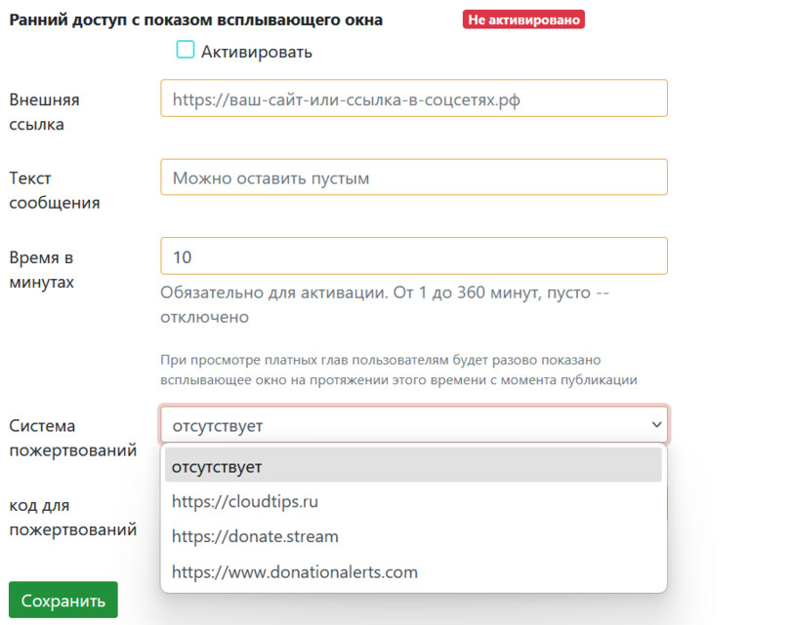Image resolution: width=791 pixels, height=625 pixels.
Task: Collapse dropdown using the chevron arrow icon
Action: click(x=656, y=425)
